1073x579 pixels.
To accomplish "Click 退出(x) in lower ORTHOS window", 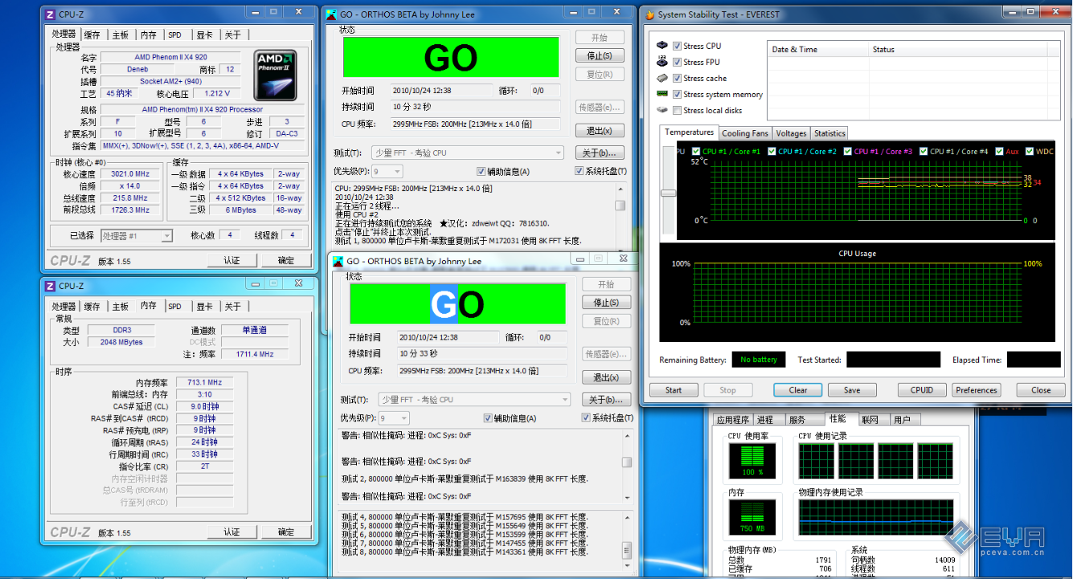I will (x=606, y=377).
